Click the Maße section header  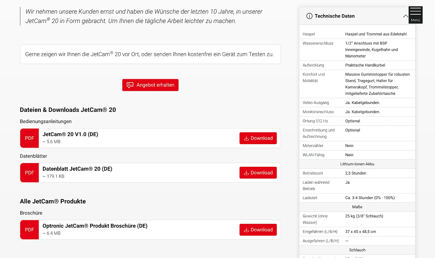coord(357,207)
